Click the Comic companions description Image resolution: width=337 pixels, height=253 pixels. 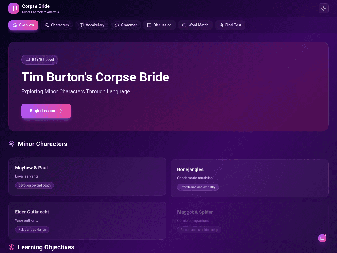[193, 221]
